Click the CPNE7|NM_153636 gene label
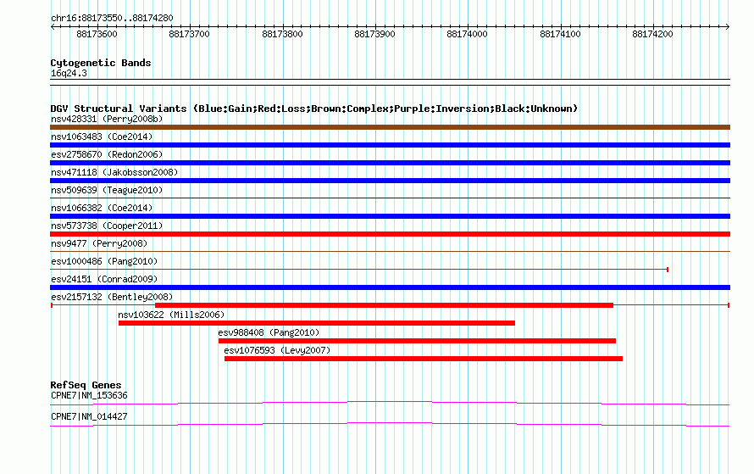Viewport: 754px width, 474px height. click(x=89, y=395)
